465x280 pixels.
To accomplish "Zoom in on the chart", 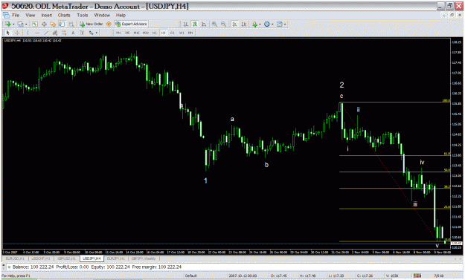I will (214, 25).
